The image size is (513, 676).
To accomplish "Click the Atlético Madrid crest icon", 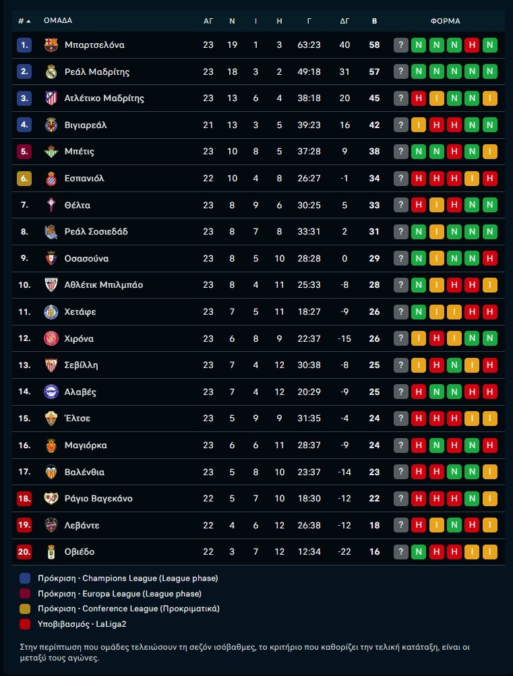I will (51, 98).
